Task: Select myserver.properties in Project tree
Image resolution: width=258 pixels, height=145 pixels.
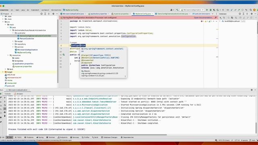Action: click(22, 66)
